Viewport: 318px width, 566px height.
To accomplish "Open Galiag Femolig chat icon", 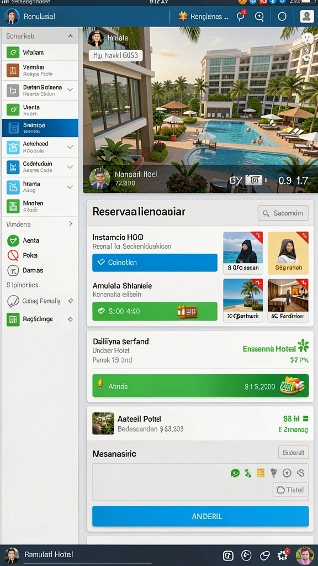I will [x=13, y=301].
